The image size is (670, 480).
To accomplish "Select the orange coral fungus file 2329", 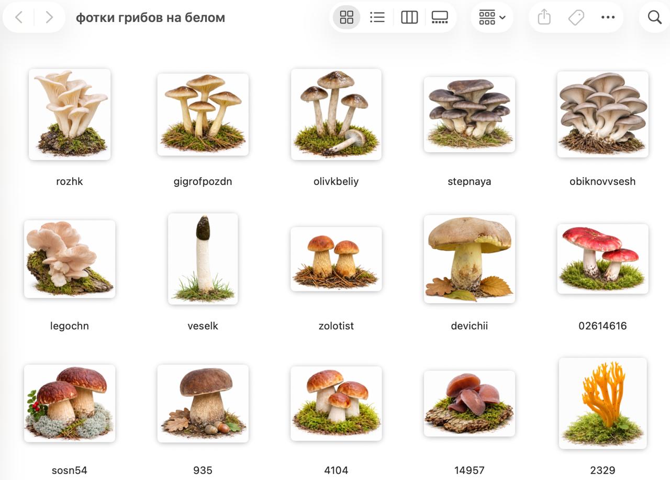I will point(602,403).
